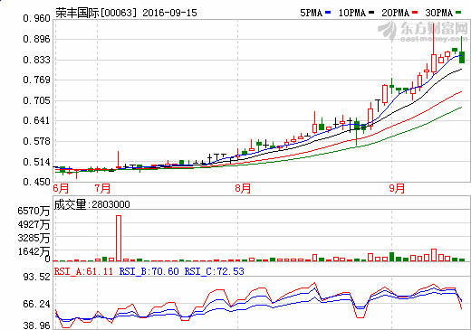Click the 4927万 volume axis label
This screenshot has height=330, width=471.
(x=34, y=224)
